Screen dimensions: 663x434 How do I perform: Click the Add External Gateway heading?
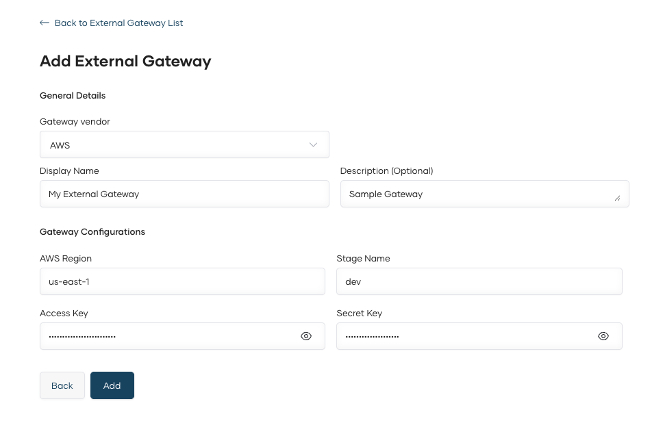tap(125, 61)
